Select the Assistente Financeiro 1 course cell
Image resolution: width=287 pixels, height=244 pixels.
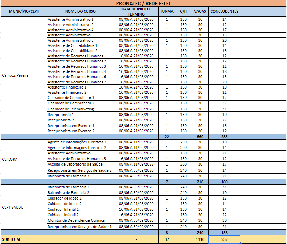(80, 87)
